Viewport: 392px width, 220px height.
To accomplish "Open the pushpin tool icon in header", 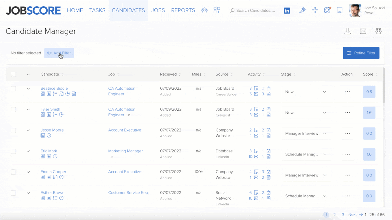I will 302,10.
